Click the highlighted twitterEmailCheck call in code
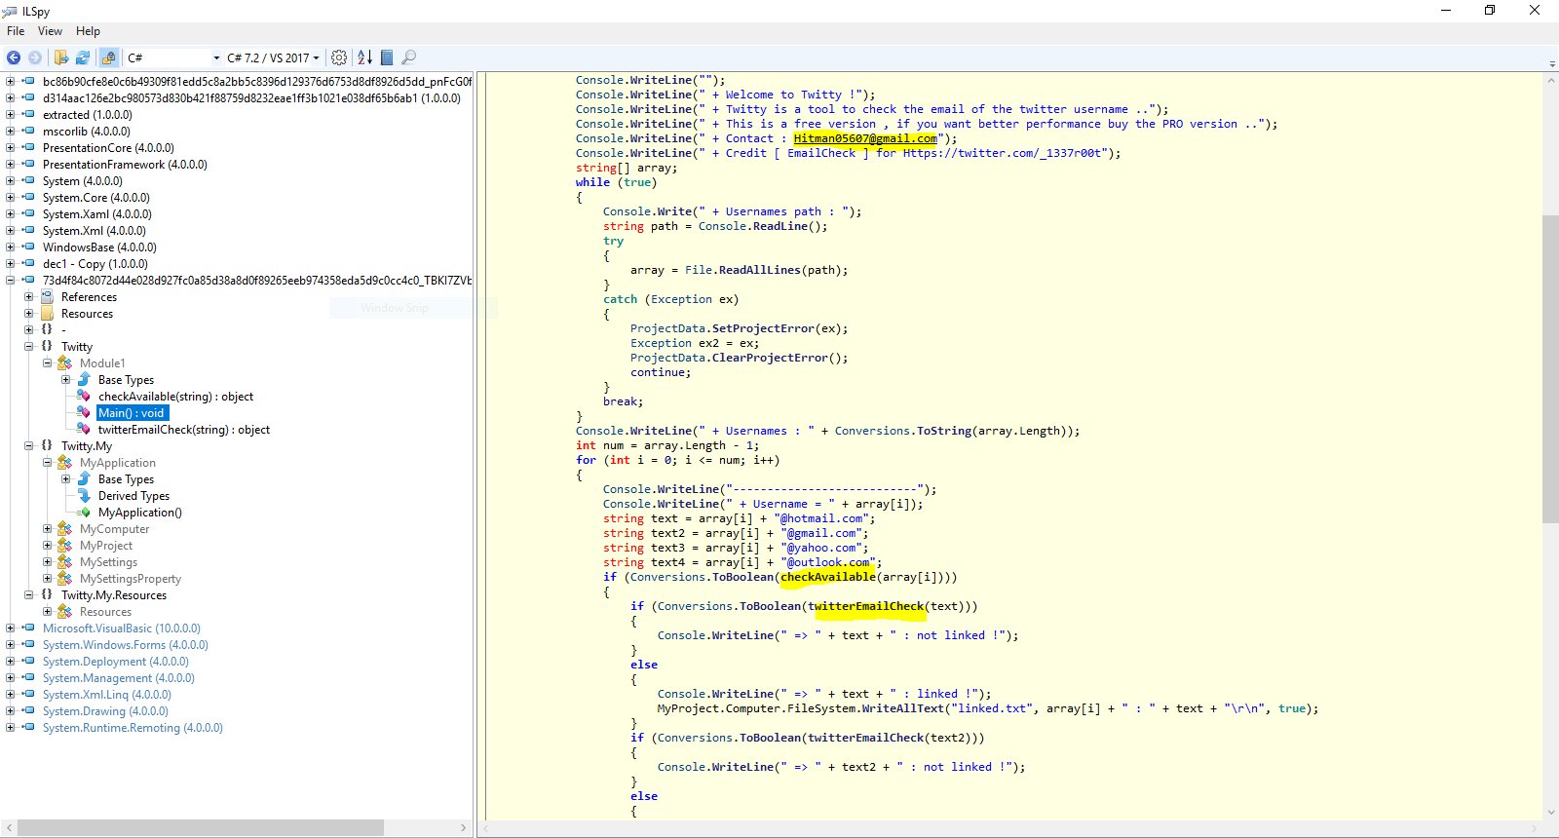Viewport: 1559px width, 838px height. coord(869,606)
